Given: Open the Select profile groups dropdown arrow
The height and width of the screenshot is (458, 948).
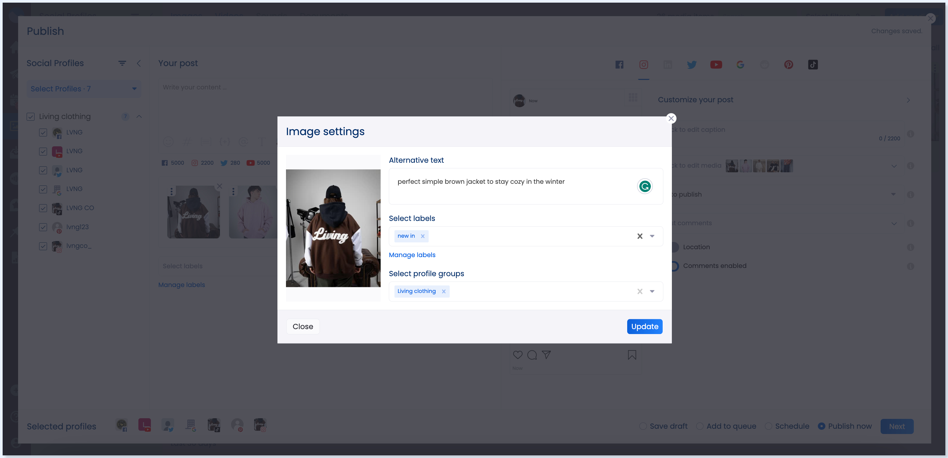Looking at the screenshot, I should pos(652,292).
